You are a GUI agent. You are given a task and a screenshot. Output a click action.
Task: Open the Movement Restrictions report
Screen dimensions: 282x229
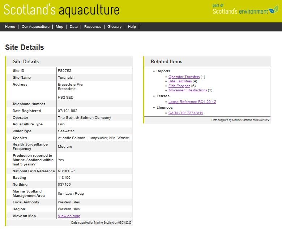point(188,90)
